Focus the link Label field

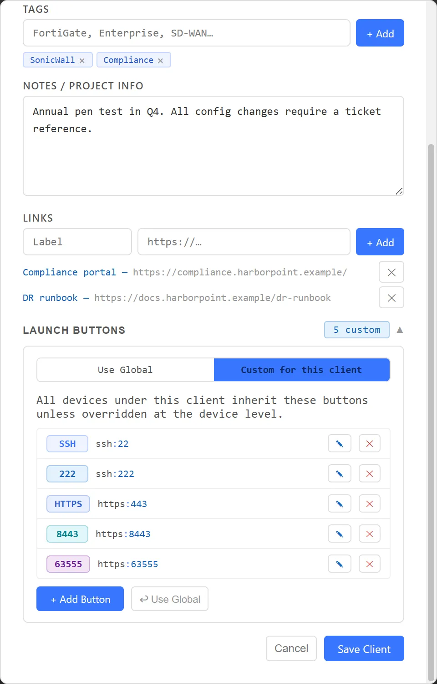point(77,242)
